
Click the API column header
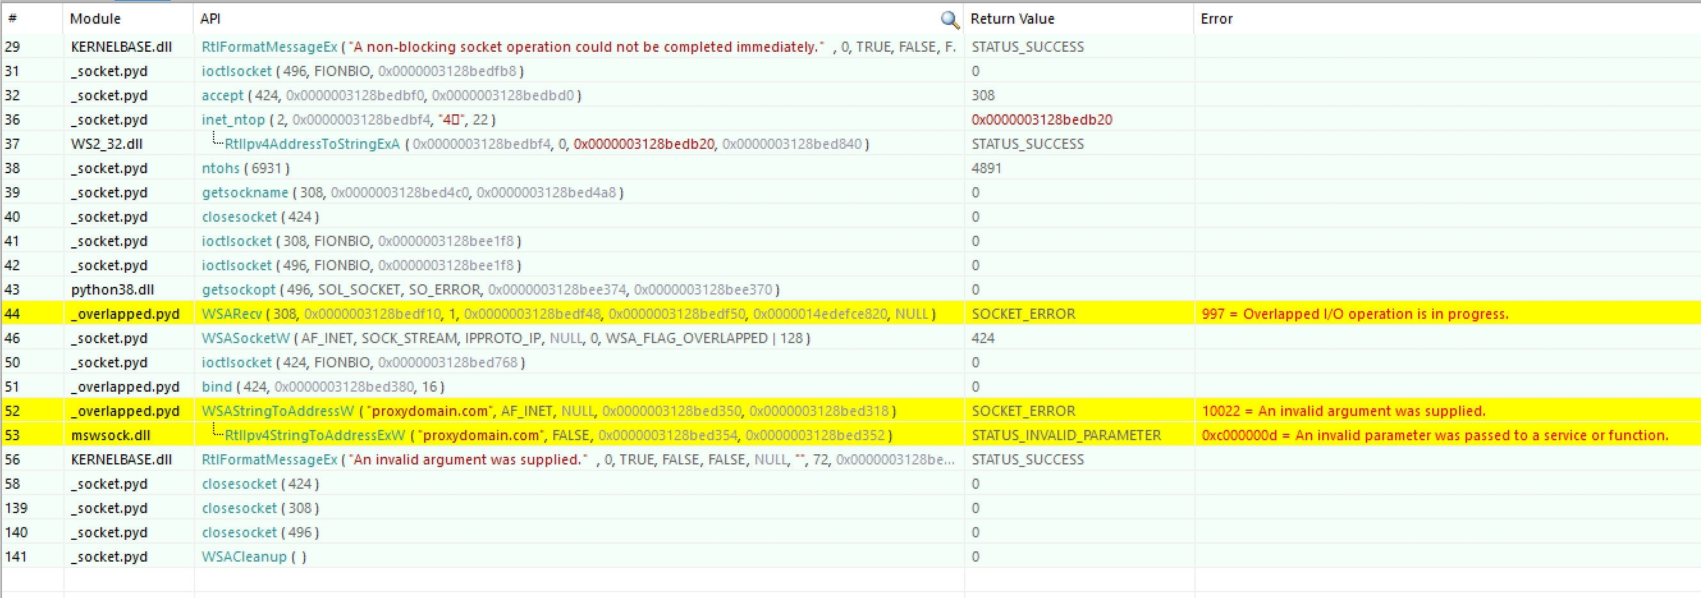click(209, 19)
